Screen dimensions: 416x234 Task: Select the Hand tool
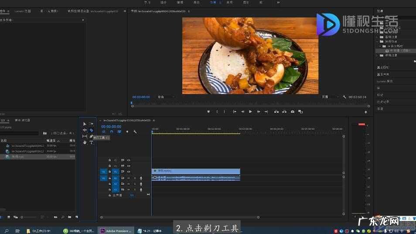[x=85, y=142]
